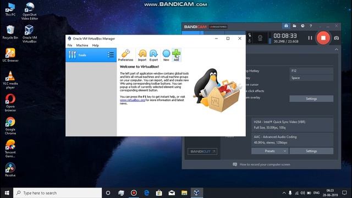This screenshot has width=352, height=198.
Task: Select the Tencent Gaming desktop icon
Action: 10,148
